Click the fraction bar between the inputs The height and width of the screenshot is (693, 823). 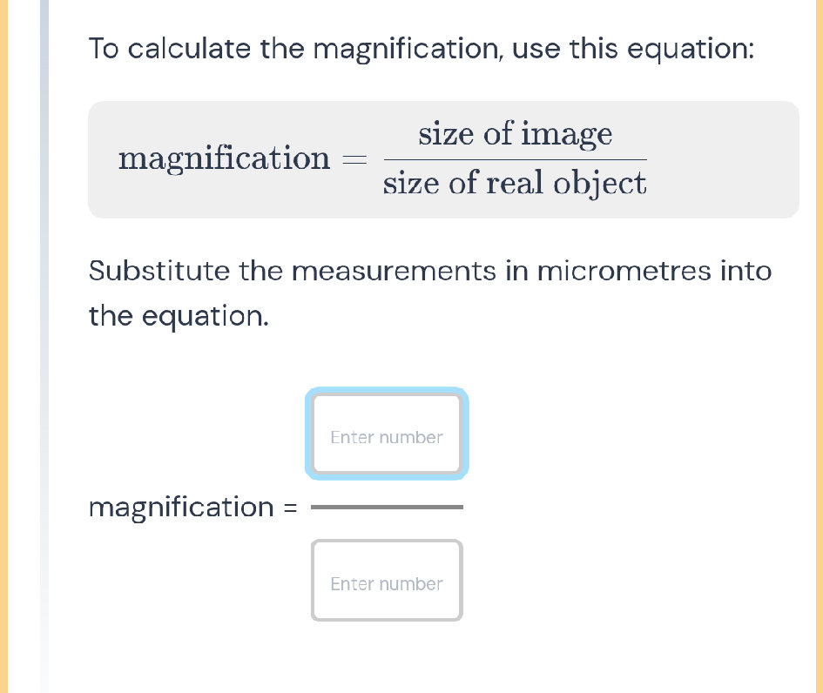click(x=387, y=507)
